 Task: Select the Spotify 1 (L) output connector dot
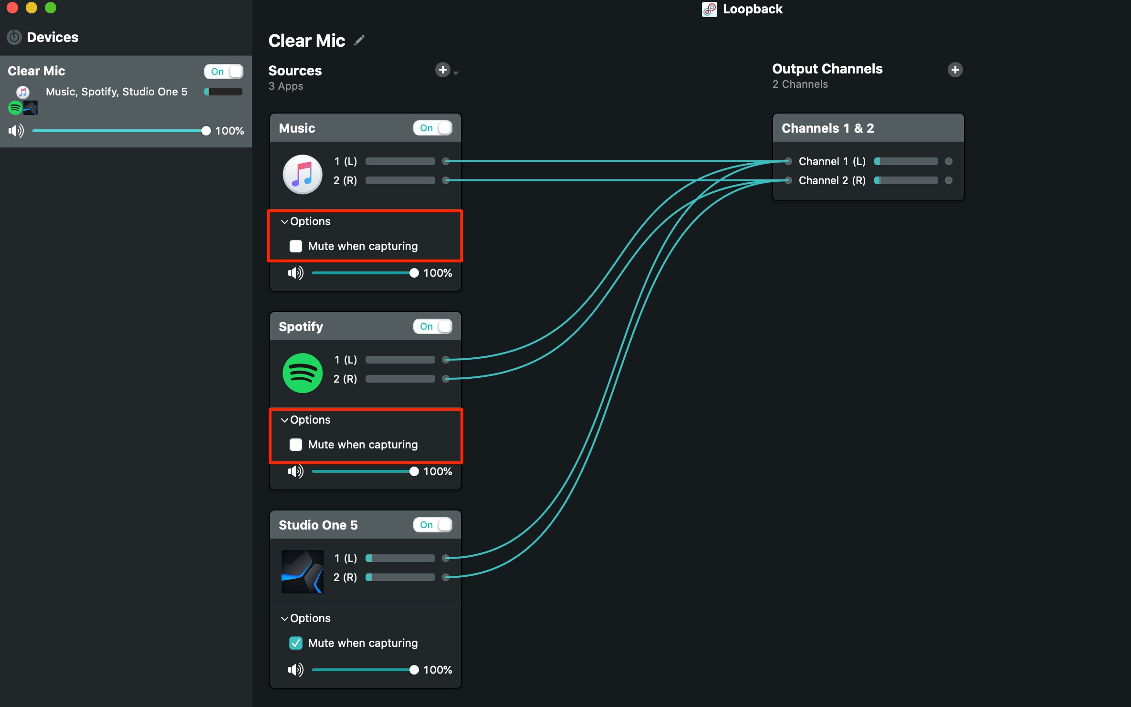[446, 360]
